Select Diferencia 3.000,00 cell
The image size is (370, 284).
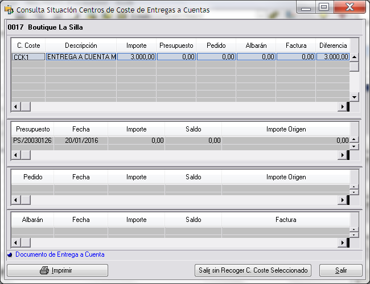click(x=333, y=57)
